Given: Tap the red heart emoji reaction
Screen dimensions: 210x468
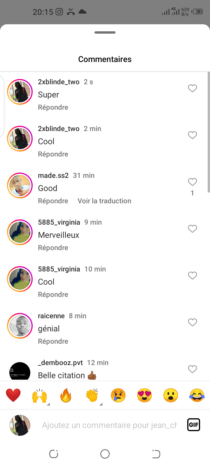Looking at the screenshot, I should [x=13, y=395].
